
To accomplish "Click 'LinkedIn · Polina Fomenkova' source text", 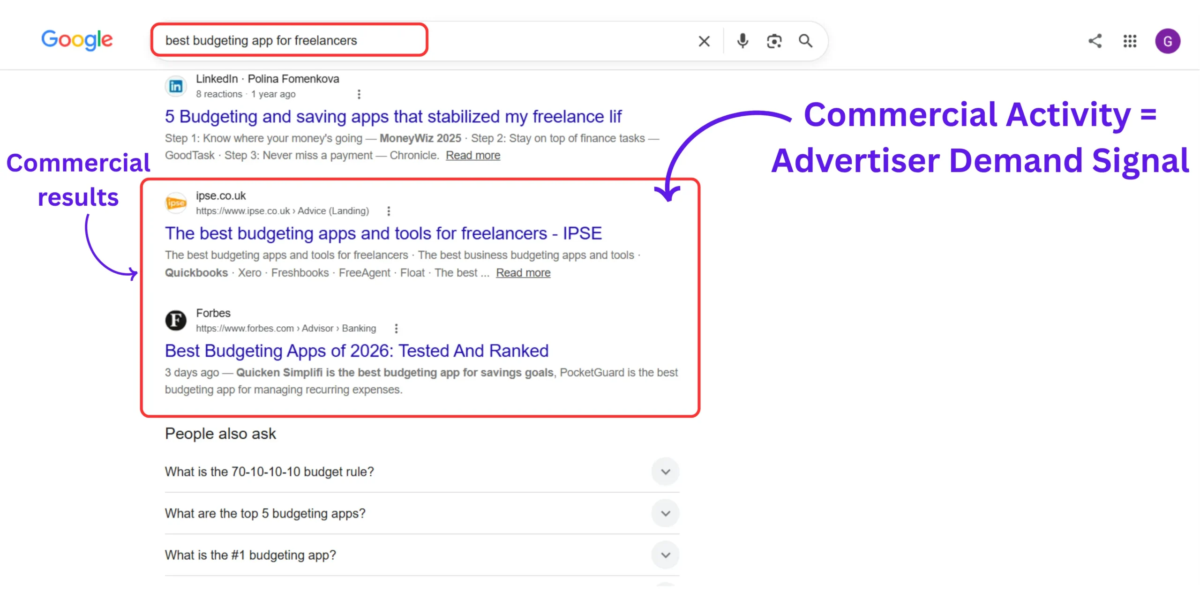I will coord(267,79).
